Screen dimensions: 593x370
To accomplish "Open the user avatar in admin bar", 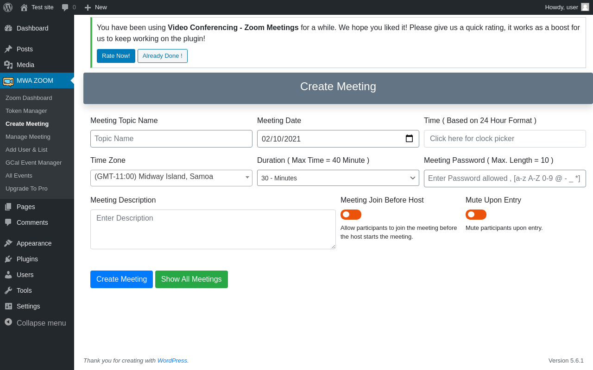I will 585,7.
